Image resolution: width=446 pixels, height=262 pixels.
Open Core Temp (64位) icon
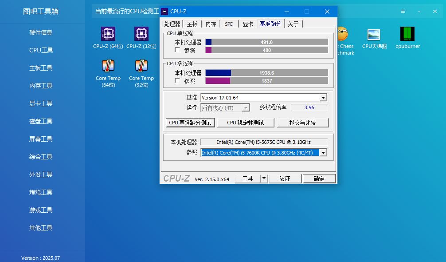[x=108, y=66]
